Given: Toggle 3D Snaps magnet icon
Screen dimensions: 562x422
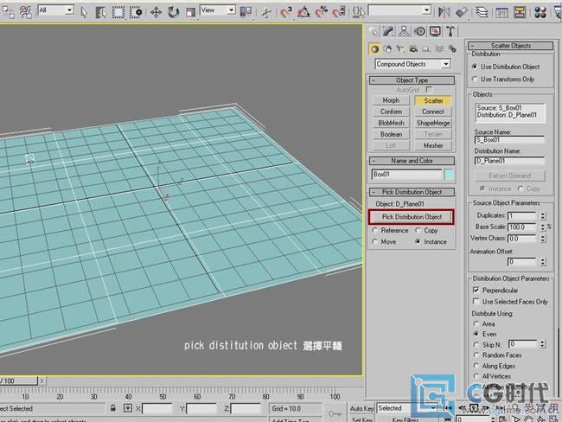Looking at the screenshot, I should click(x=286, y=13).
